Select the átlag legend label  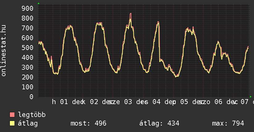28,123
